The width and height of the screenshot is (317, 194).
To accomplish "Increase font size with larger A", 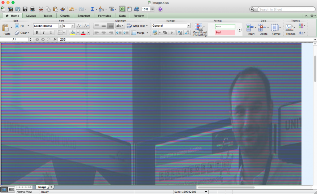I will [x=79, y=26].
